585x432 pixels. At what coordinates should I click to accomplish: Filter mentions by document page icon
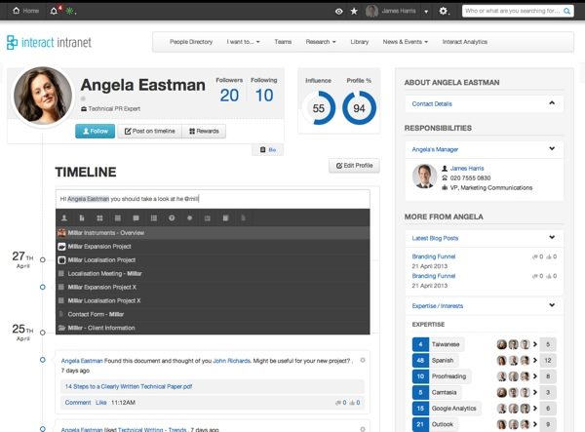82,217
